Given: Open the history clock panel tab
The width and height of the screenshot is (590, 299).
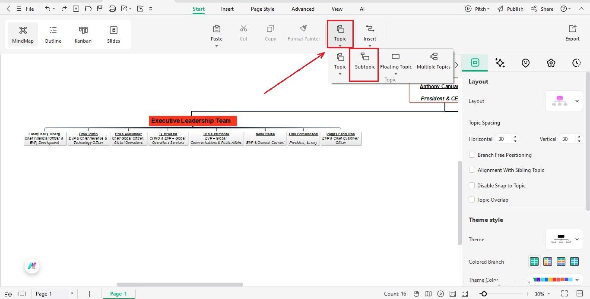Looking at the screenshot, I should [x=577, y=63].
